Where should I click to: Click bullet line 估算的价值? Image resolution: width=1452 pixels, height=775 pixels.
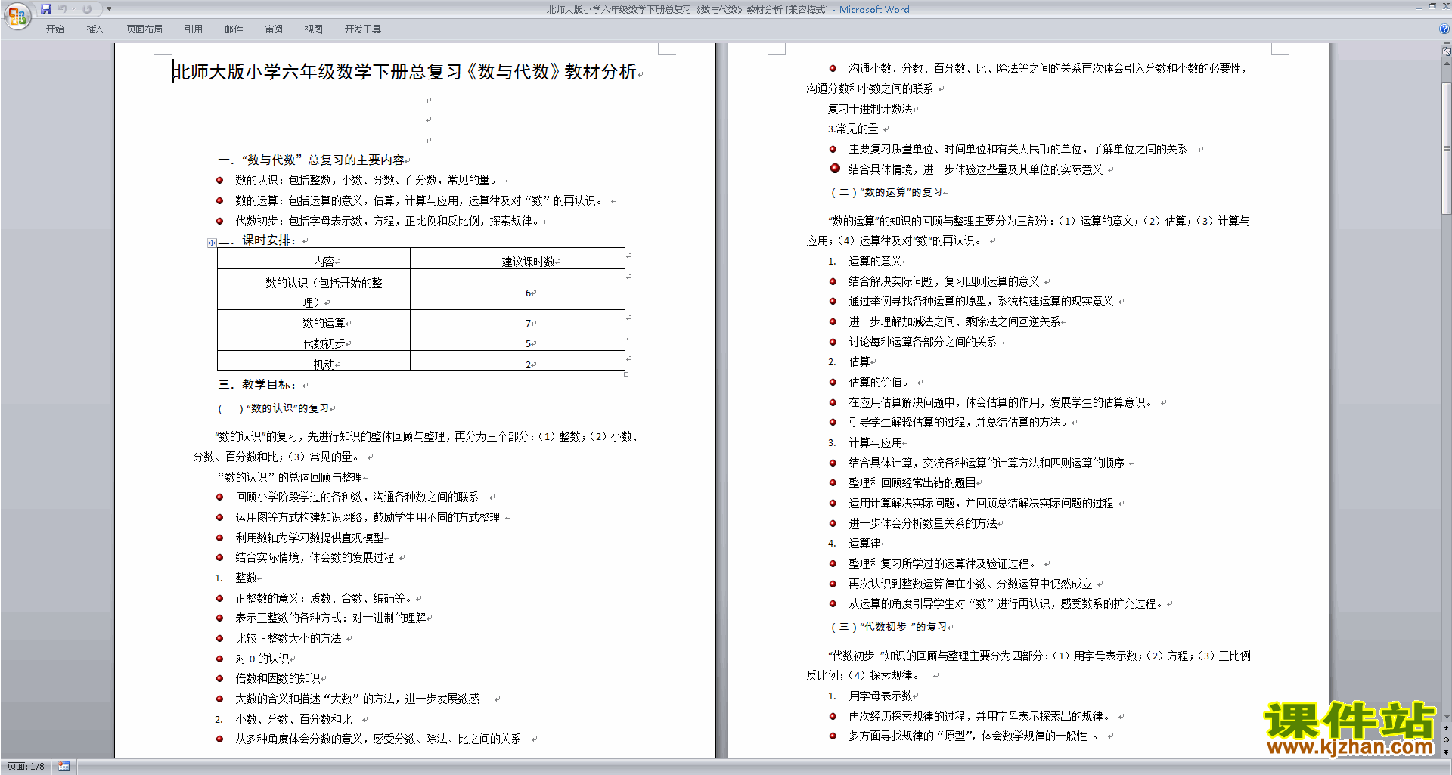(x=879, y=382)
